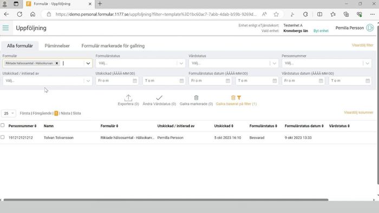Go to Nästa page link
This screenshot has width=379, height=213.
66,113
